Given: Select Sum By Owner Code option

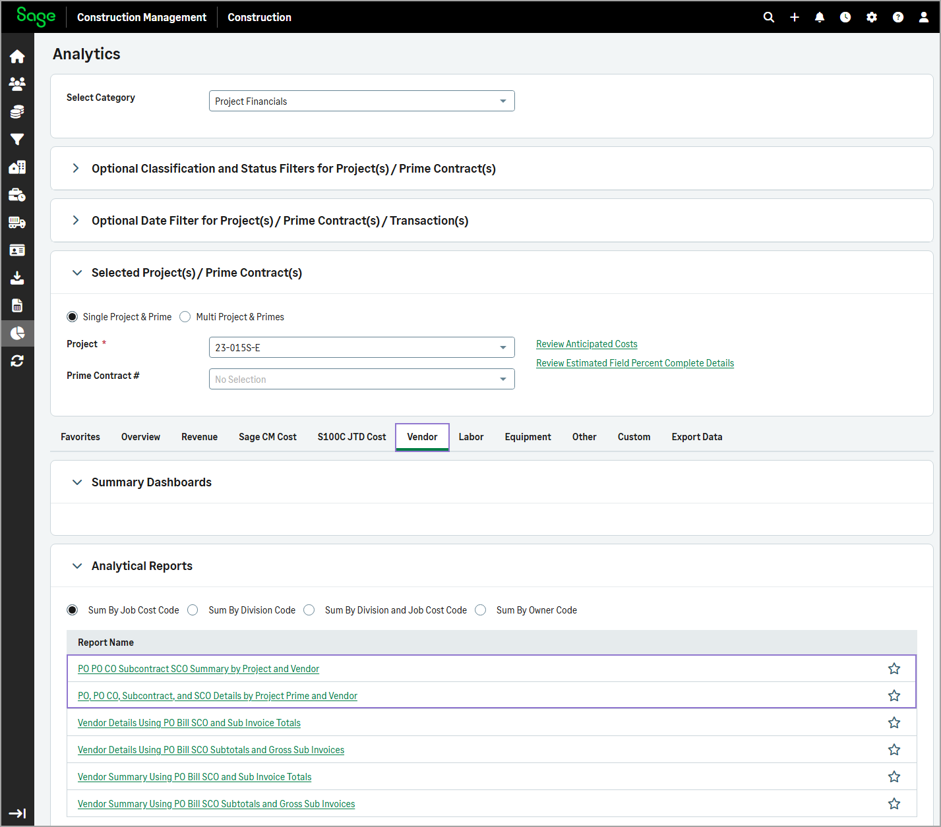Looking at the screenshot, I should pos(481,610).
